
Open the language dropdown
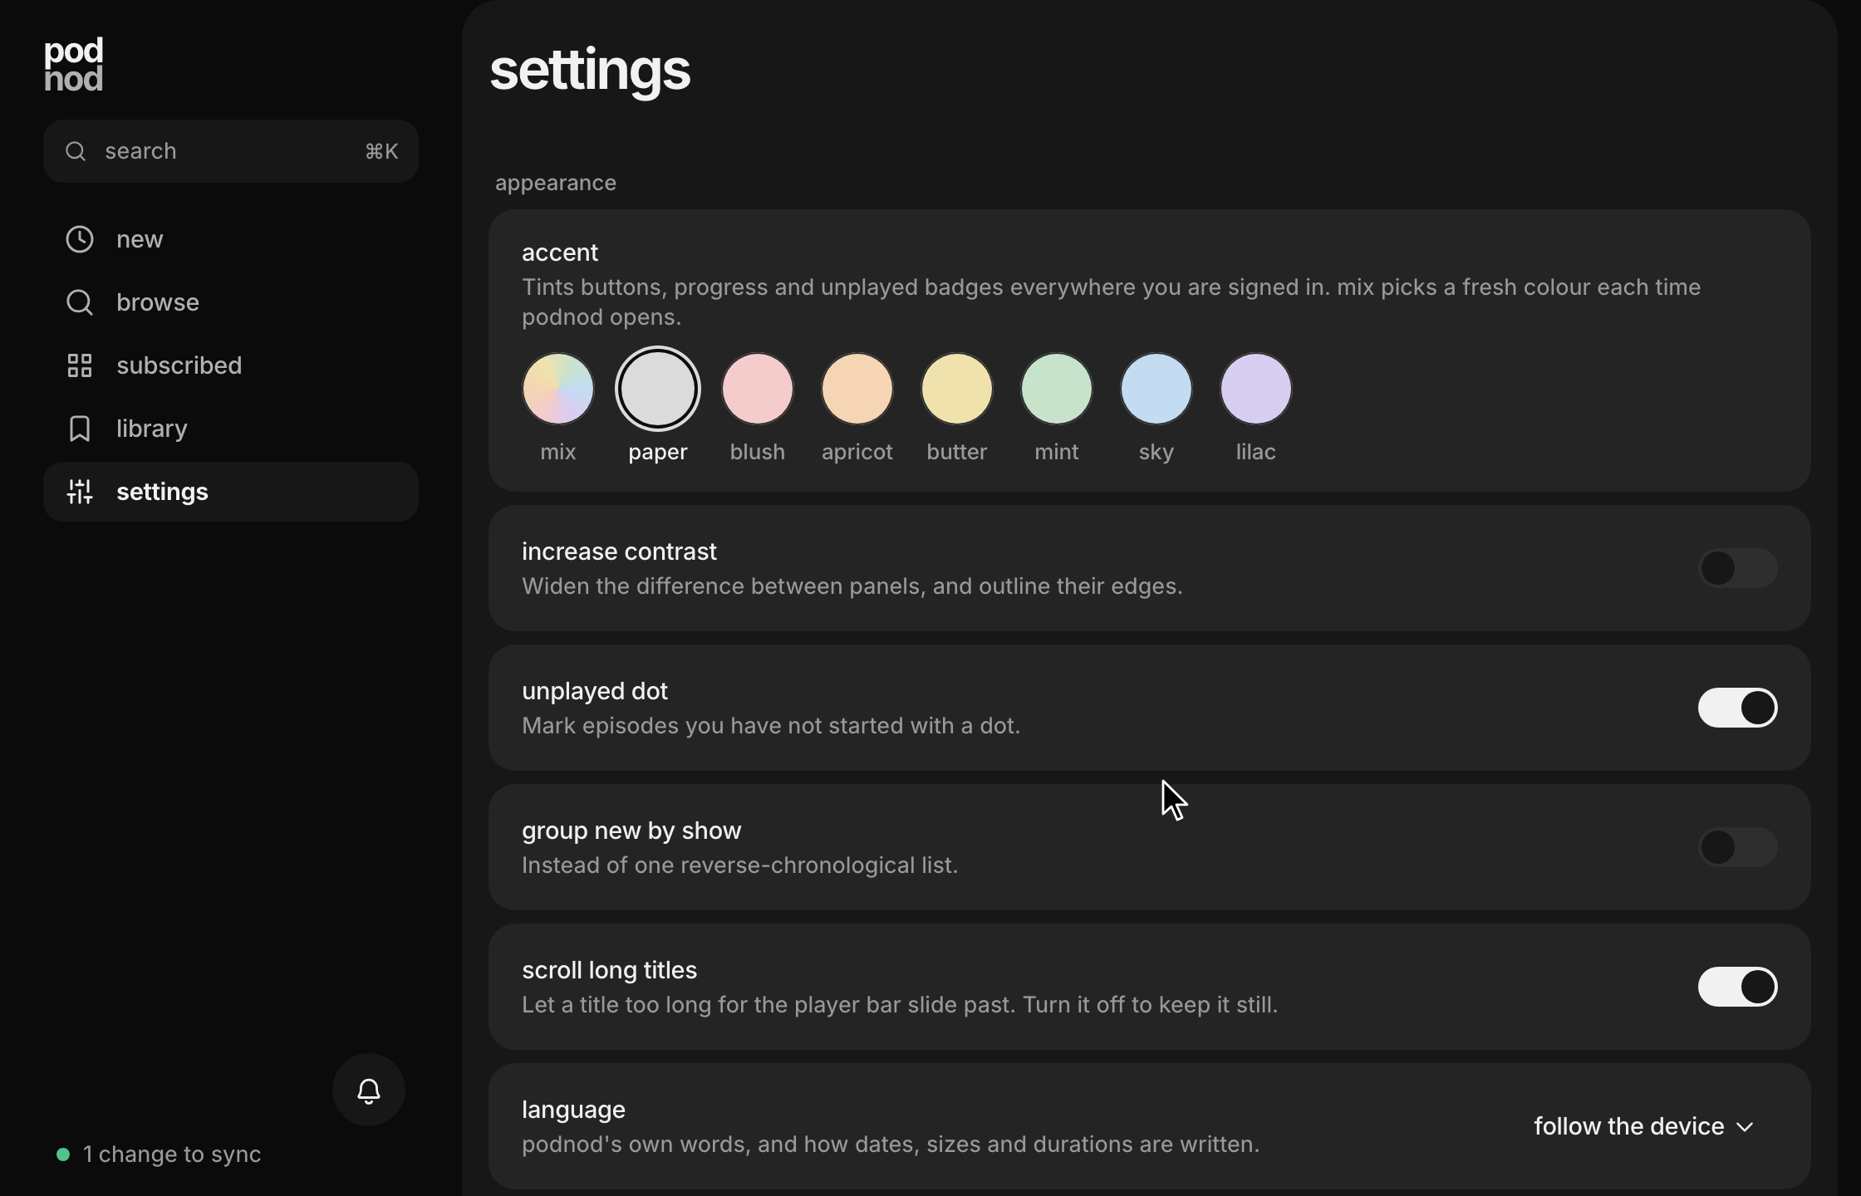(x=1643, y=1126)
